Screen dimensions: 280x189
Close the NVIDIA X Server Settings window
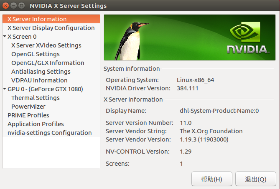(5, 6)
